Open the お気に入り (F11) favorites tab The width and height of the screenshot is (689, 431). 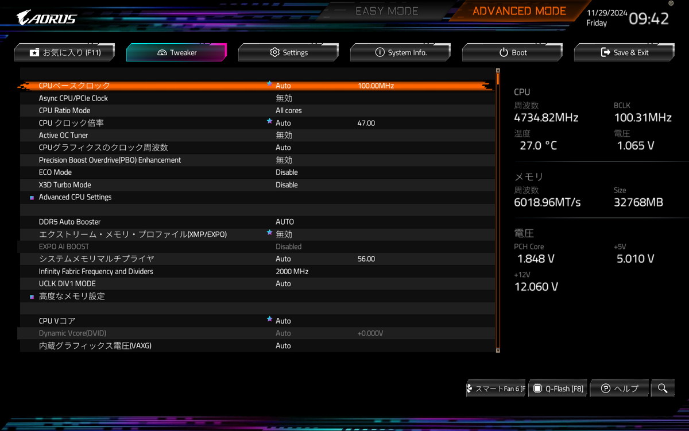[x=65, y=52]
